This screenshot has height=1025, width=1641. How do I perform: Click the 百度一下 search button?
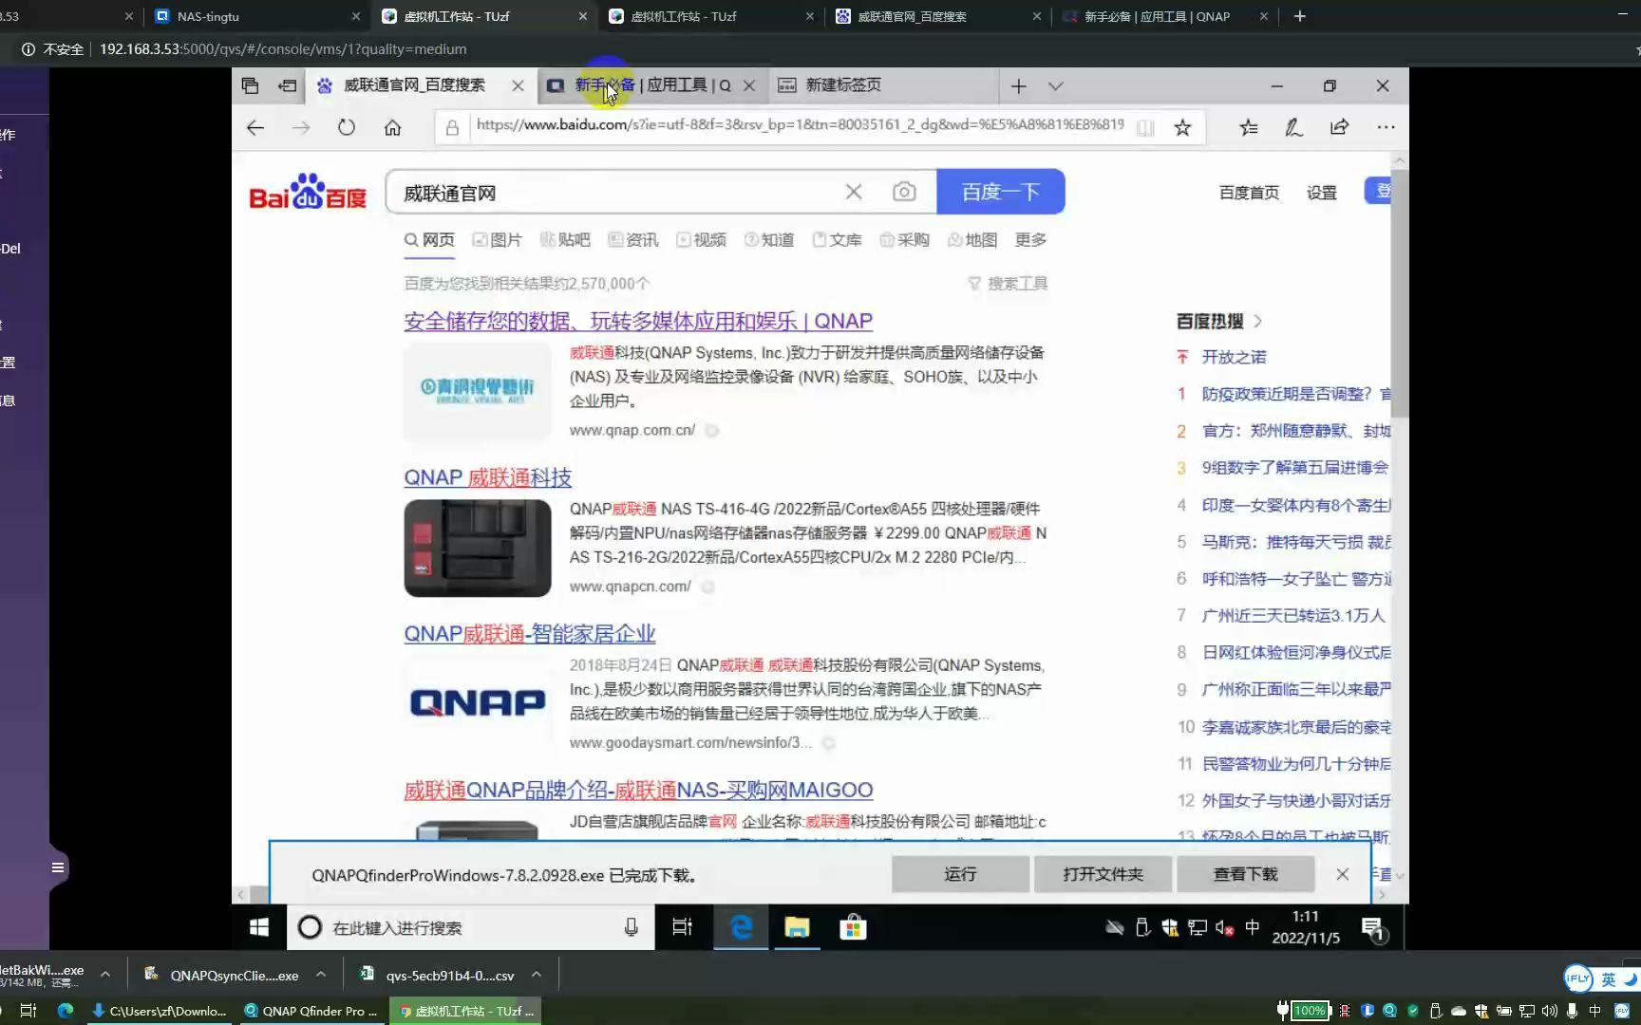[1000, 191]
